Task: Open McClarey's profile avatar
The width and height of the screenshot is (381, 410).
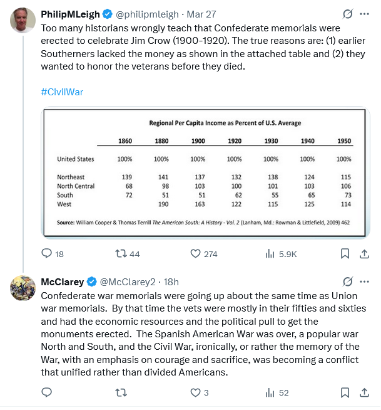Action: (23, 288)
